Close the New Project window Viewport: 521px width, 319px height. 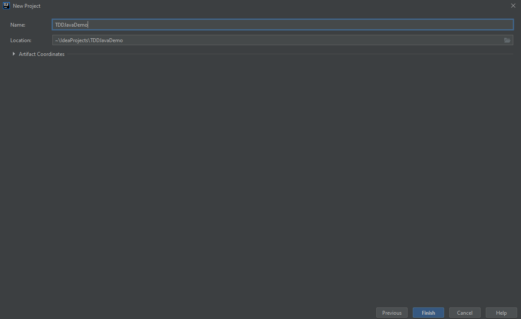(513, 6)
